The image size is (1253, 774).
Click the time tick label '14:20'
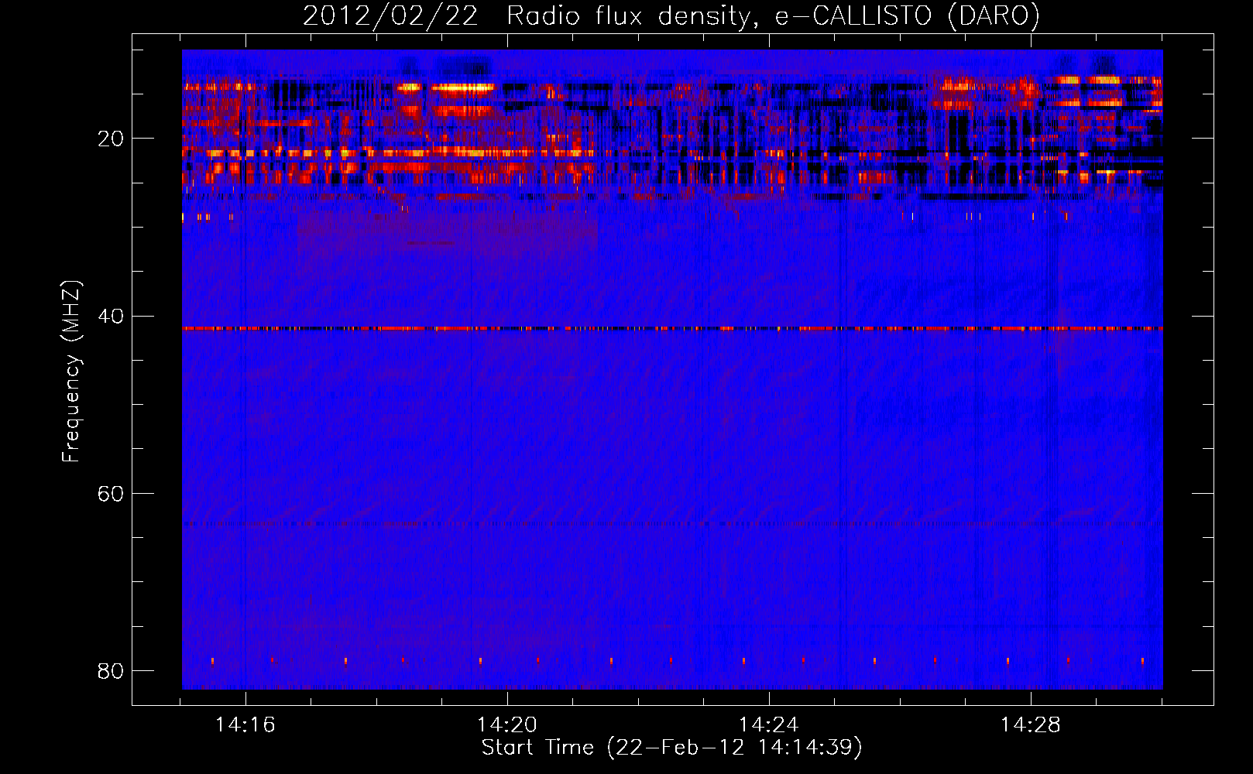507,725
